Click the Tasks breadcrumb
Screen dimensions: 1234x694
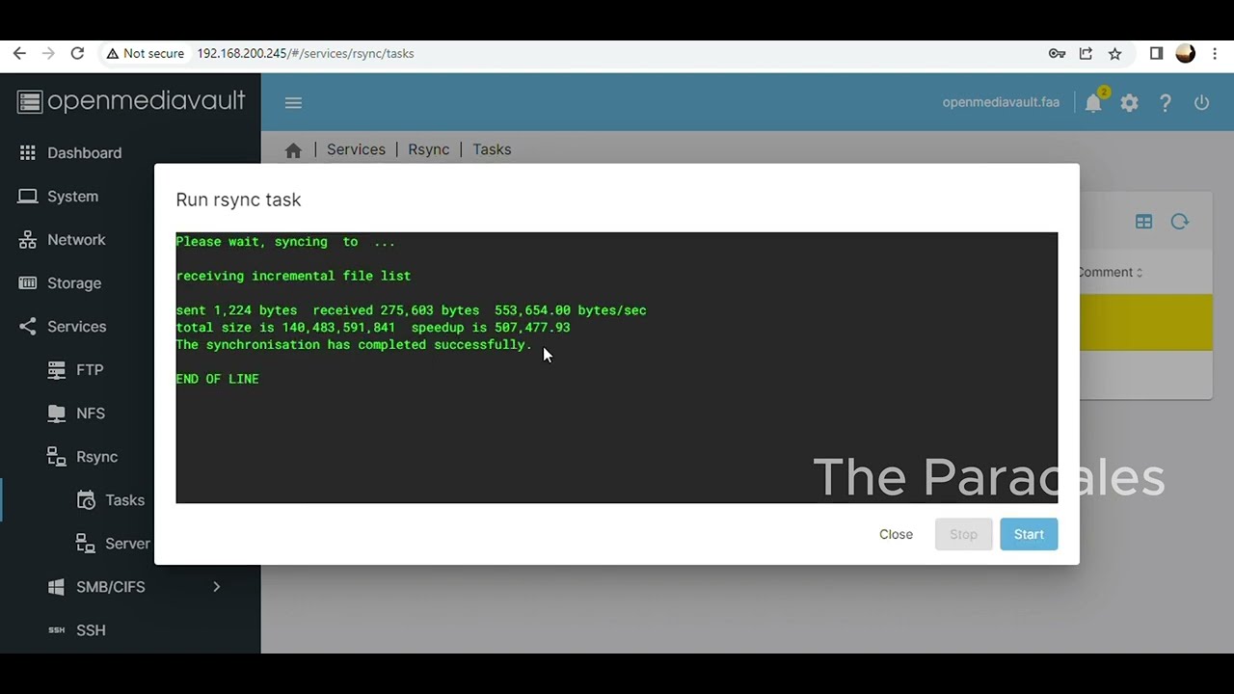(x=492, y=149)
